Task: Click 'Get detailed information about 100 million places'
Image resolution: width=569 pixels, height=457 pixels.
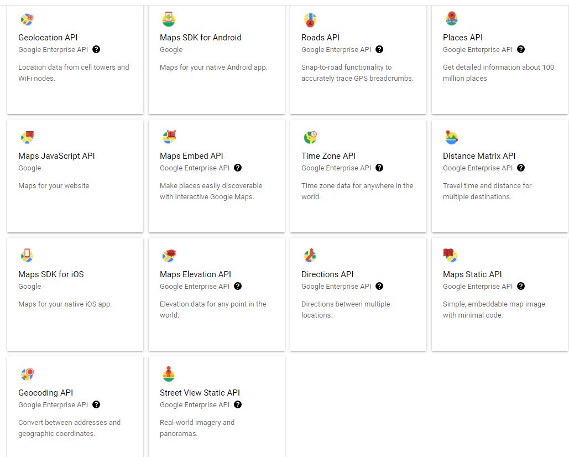Action: coord(499,72)
